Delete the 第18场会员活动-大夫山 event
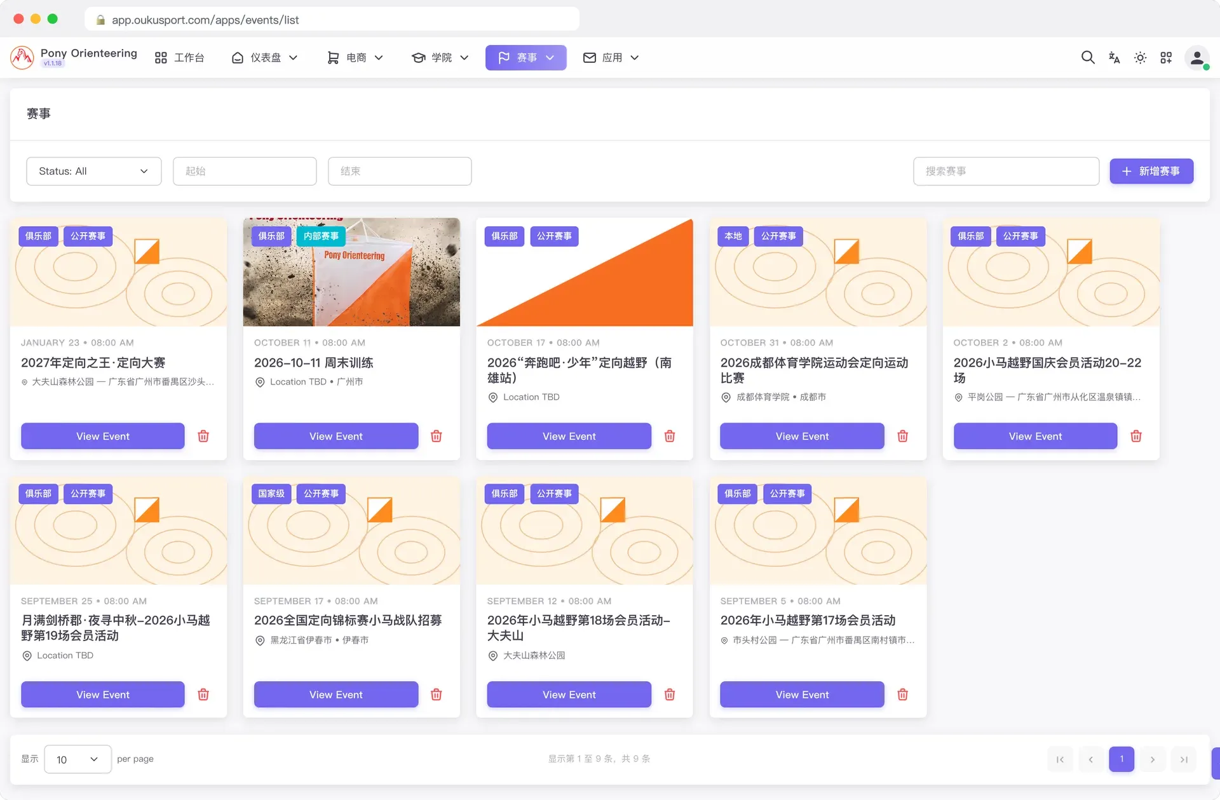 coord(670,695)
